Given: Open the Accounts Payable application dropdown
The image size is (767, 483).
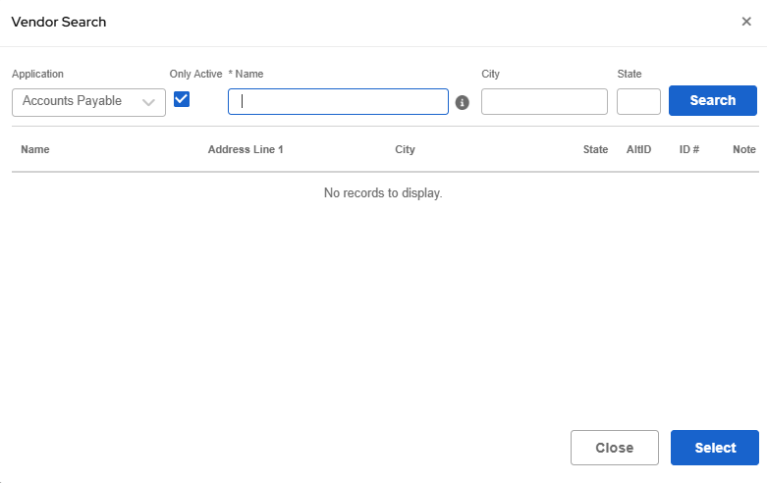Looking at the screenshot, I should (88, 101).
